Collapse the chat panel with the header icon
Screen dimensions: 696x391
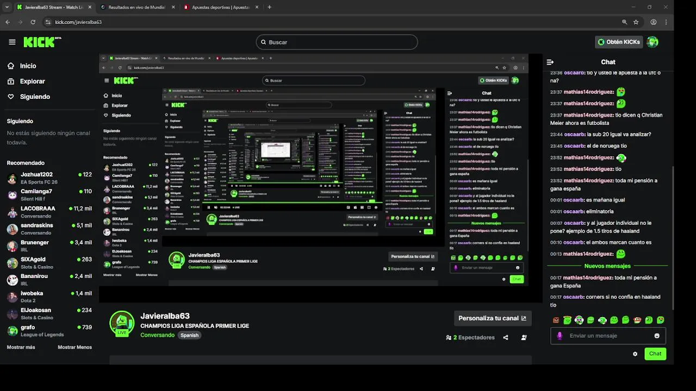point(550,62)
